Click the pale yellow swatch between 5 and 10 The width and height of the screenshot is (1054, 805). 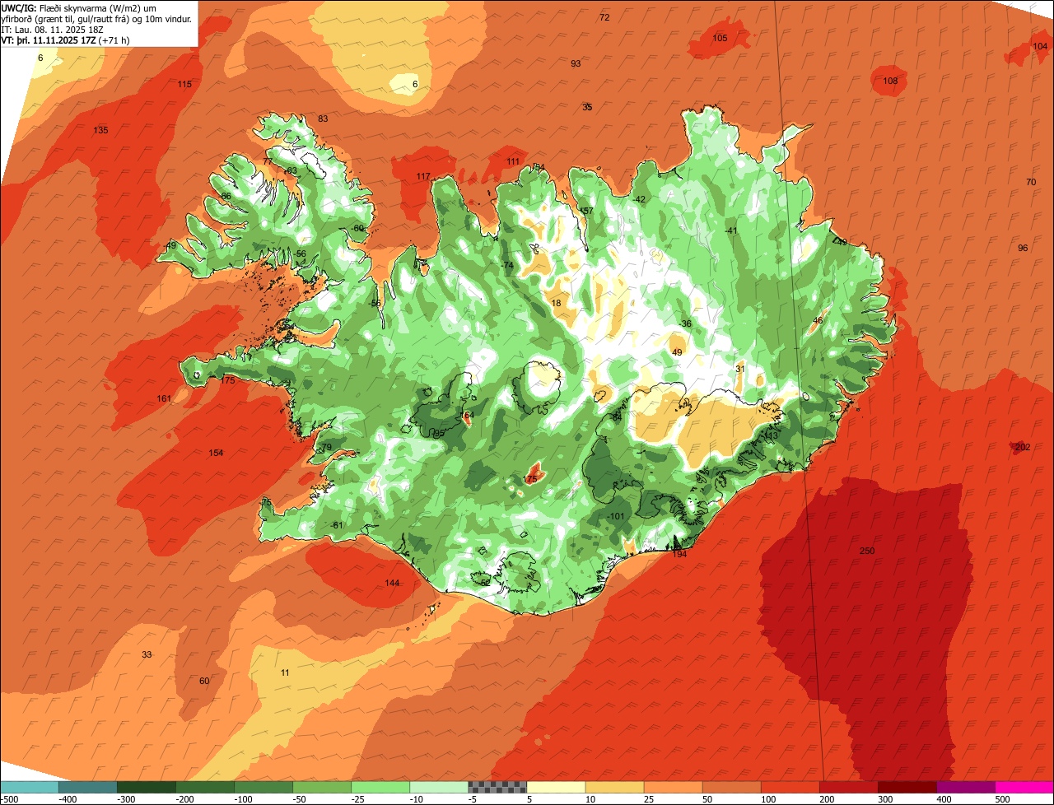[555, 787]
